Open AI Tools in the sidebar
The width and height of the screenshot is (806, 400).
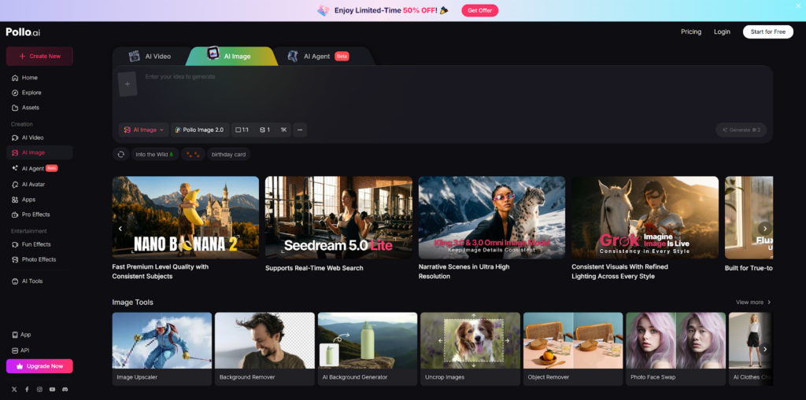pyautogui.click(x=31, y=281)
